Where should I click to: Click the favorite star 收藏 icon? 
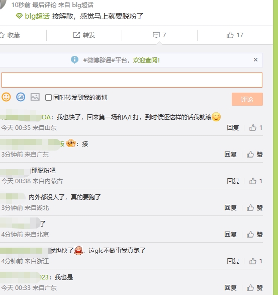[2, 35]
